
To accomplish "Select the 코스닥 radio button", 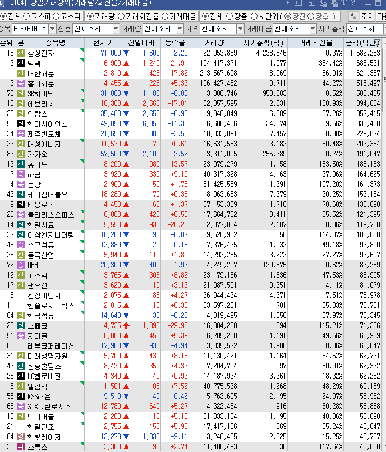I will [56, 16].
